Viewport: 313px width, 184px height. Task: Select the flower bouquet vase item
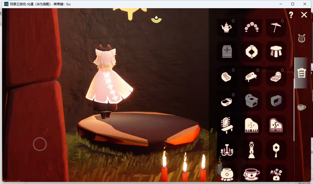click(x=276, y=174)
